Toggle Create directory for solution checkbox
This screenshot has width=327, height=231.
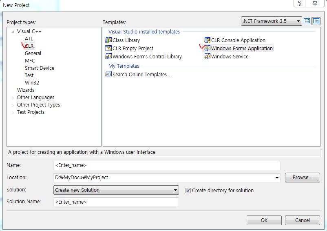(188, 190)
